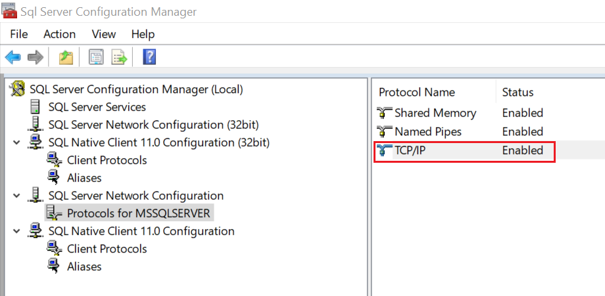This screenshot has width=605, height=296.
Task: Open Properties from the toolbar icon
Action: coord(97,58)
